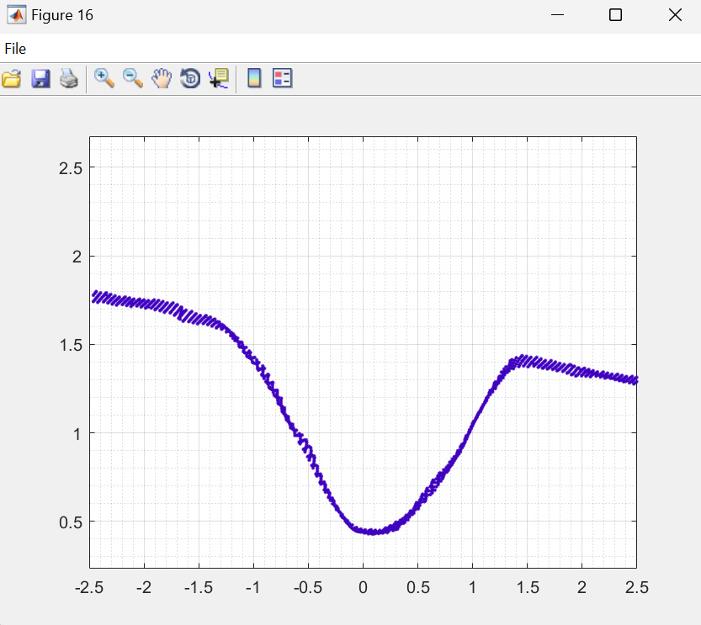Image resolution: width=701 pixels, height=625 pixels.
Task: Save the figure with the floppy disk icon
Action: [x=40, y=78]
